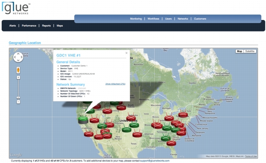This screenshot has width=266, height=163.
Task: Click the pan control's up arrow
Action: (x=18, y=54)
